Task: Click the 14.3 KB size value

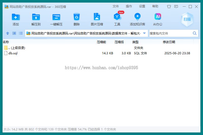Action: pos(107,53)
